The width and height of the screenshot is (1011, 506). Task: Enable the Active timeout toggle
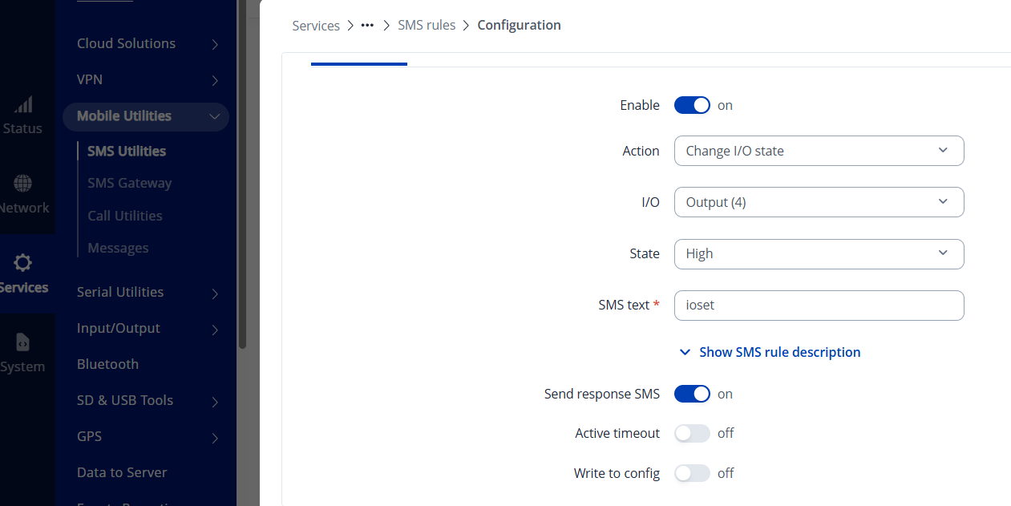tap(692, 433)
